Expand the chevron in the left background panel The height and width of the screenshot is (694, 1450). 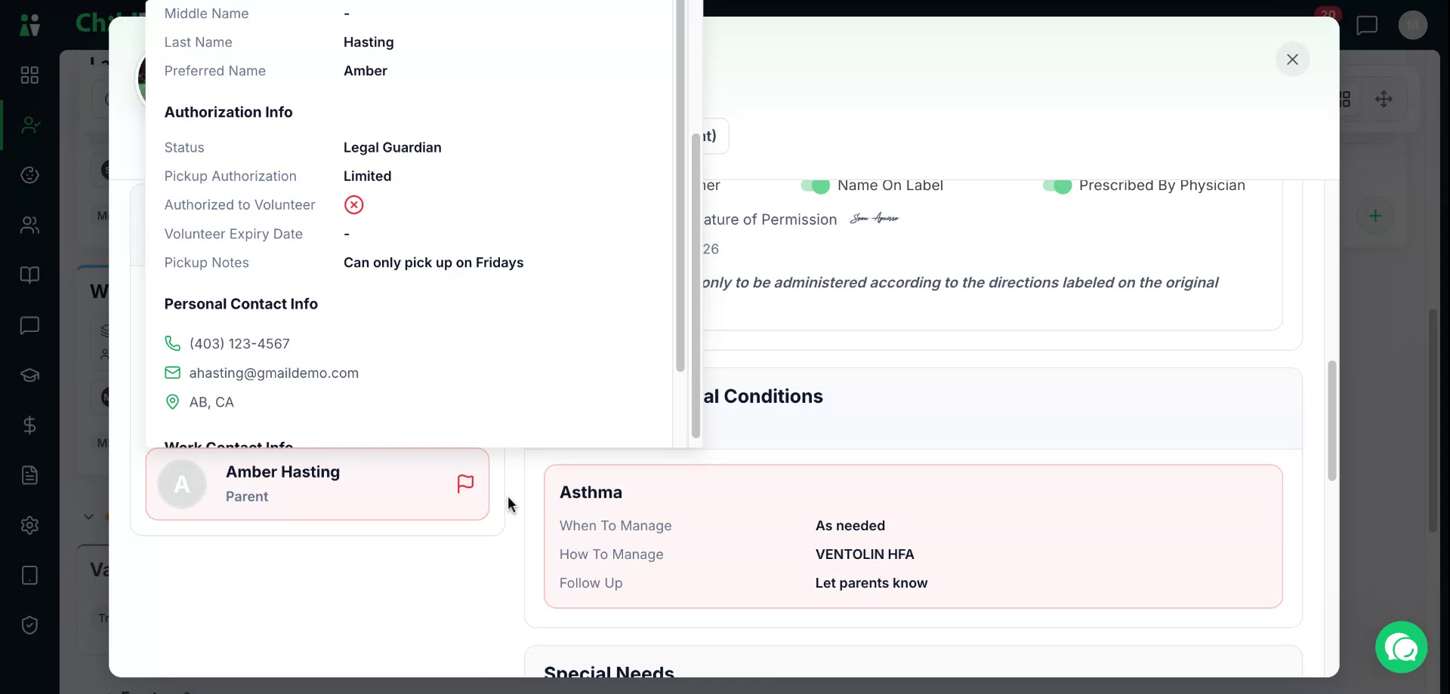click(88, 517)
